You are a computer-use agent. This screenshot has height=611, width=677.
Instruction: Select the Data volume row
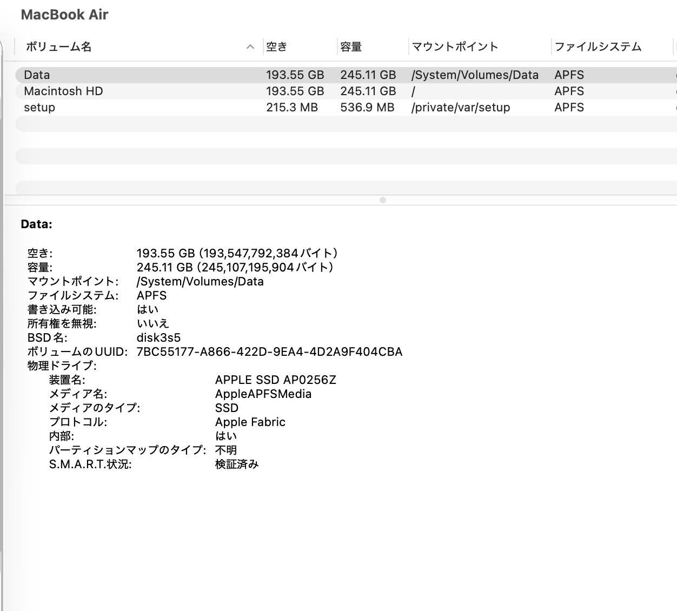(37, 75)
